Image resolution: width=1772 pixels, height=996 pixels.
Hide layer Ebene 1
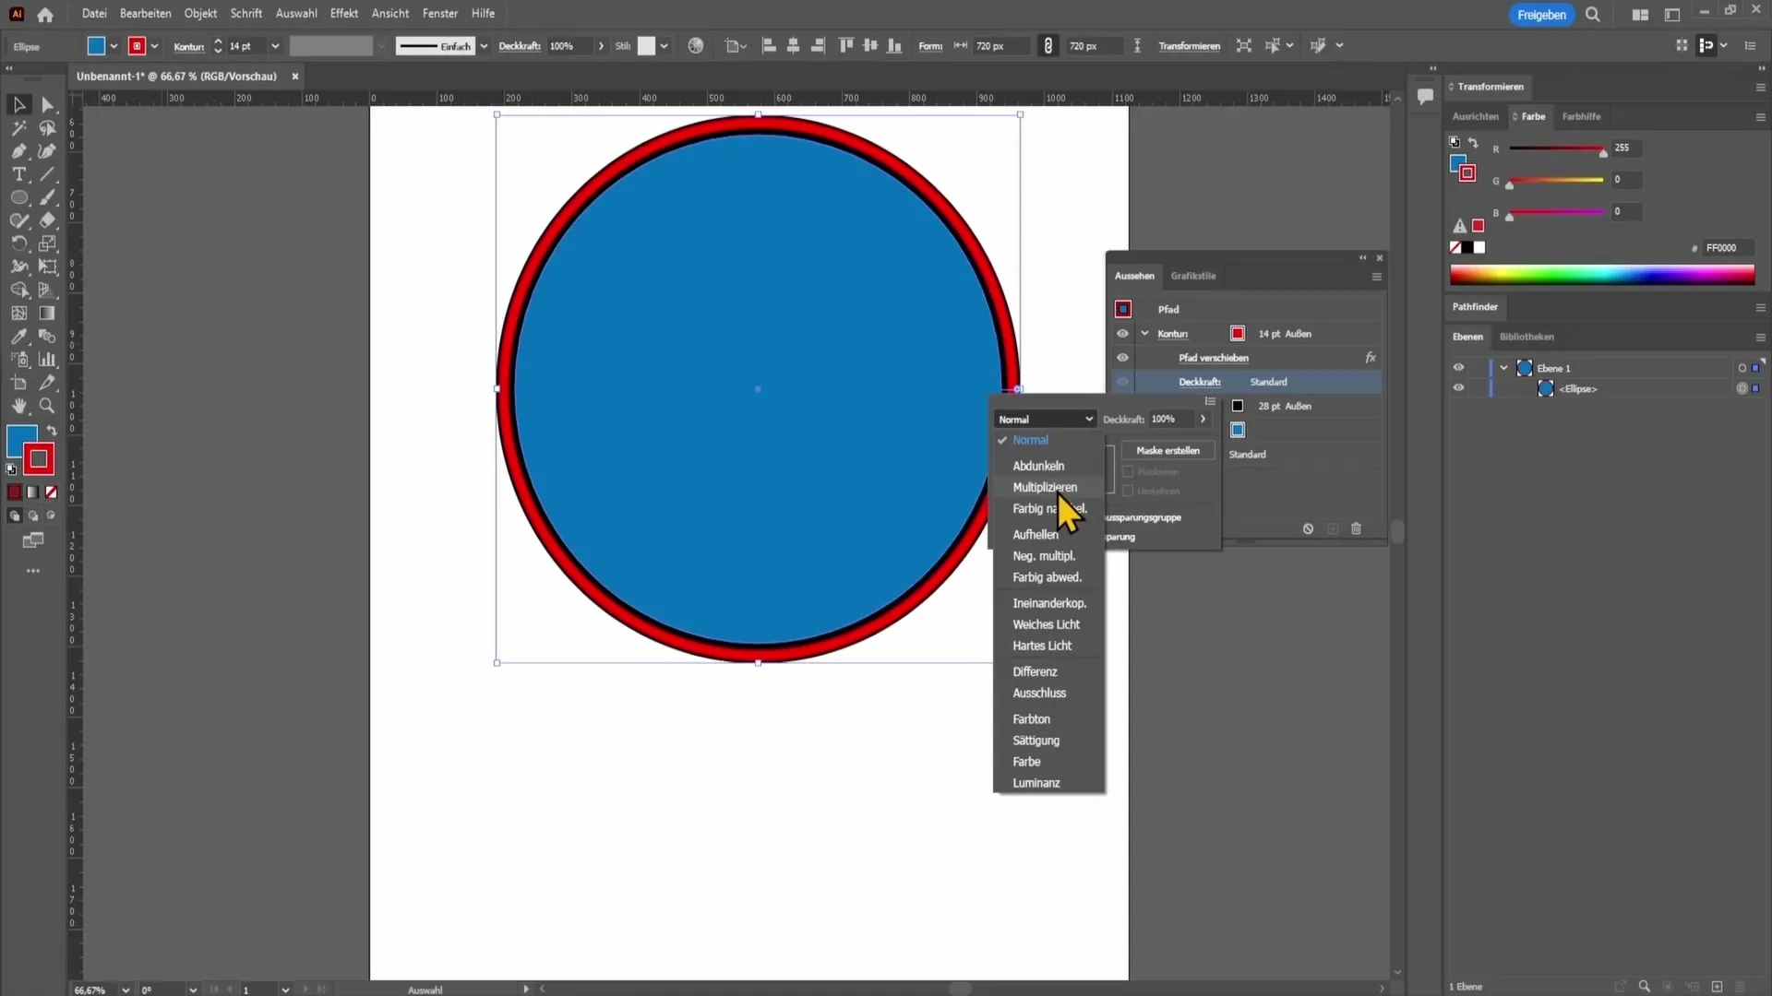(1458, 368)
